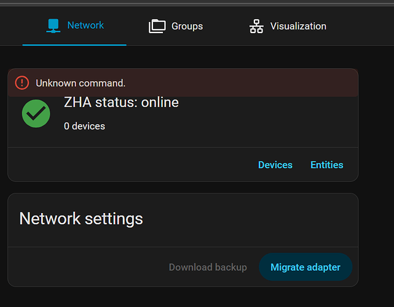
Task: Open the Devices link
Action: click(x=275, y=165)
